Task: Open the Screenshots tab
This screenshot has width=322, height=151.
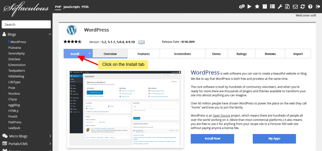Action: click(182, 54)
